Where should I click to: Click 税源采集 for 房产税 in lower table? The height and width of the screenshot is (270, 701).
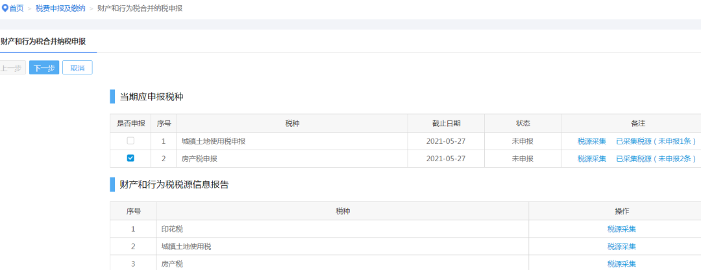tap(621, 264)
